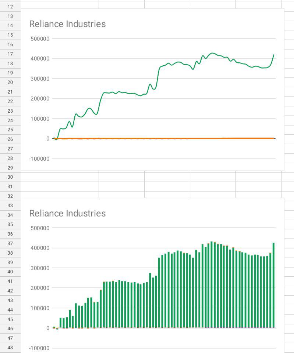
Task: Select row header 30
Action: (x=10, y=177)
